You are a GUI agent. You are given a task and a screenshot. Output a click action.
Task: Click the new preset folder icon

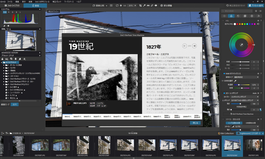click(2, 59)
